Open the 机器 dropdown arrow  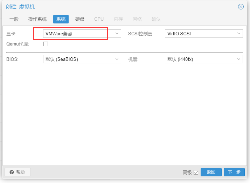point(239,59)
